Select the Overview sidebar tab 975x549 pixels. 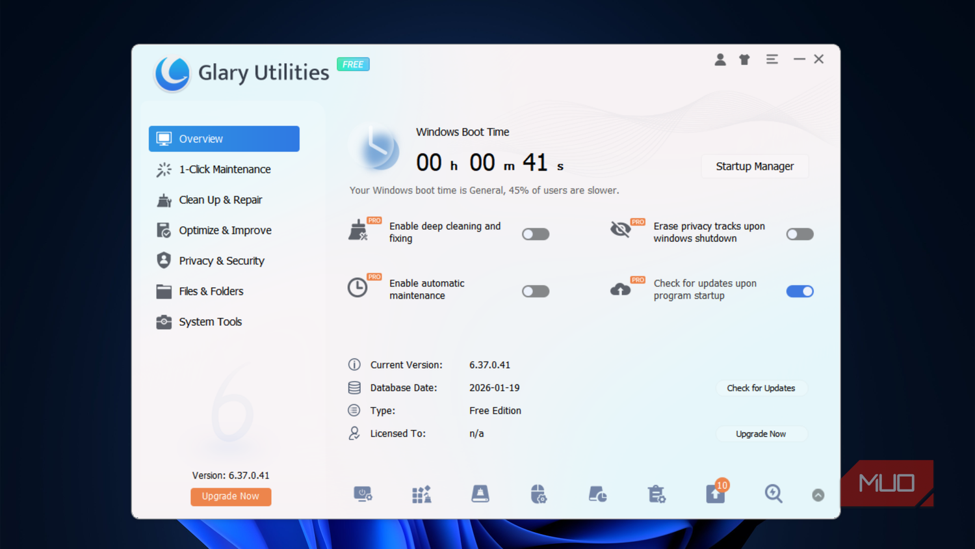pos(224,139)
